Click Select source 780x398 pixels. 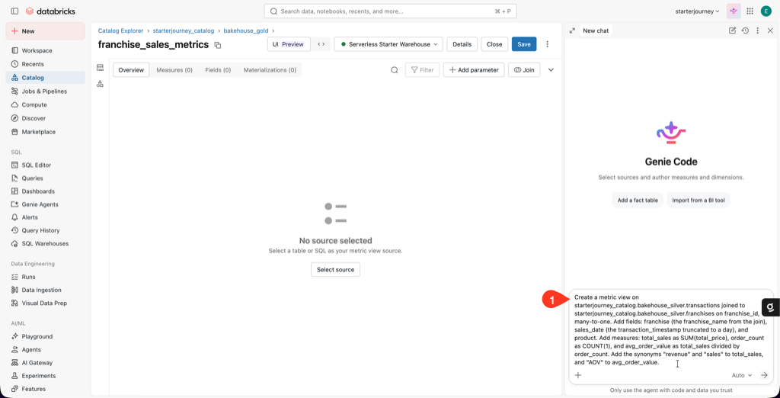335,269
